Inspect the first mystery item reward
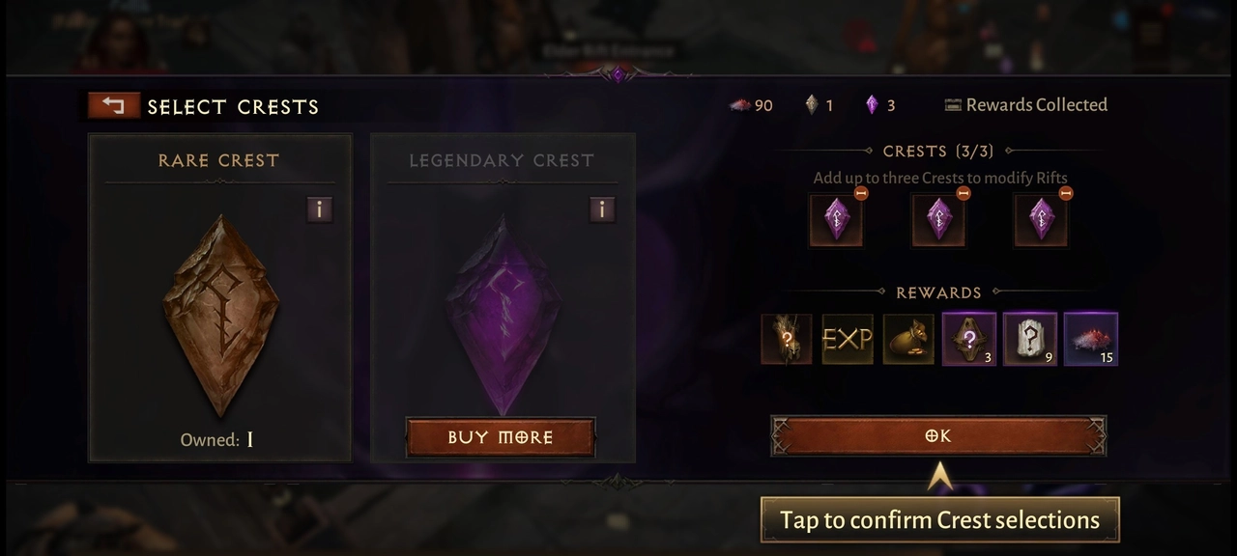Screen dimensions: 1237x556 pyautogui.click(x=787, y=339)
